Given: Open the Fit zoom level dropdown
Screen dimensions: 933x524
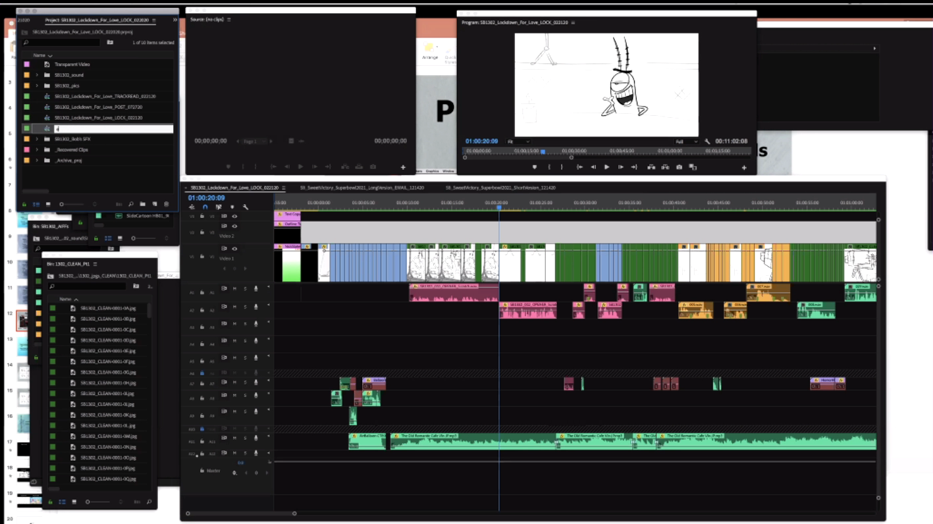Looking at the screenshot, I should [518, 142].
